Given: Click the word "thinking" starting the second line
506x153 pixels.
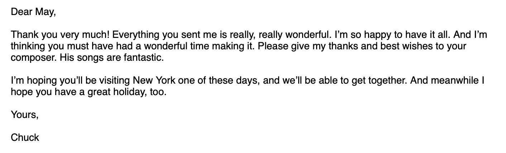Looking at the screenshot, I should tap(27, 47).
